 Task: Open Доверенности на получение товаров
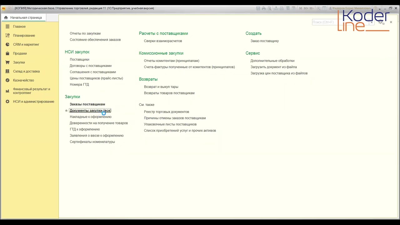(99, 123)
